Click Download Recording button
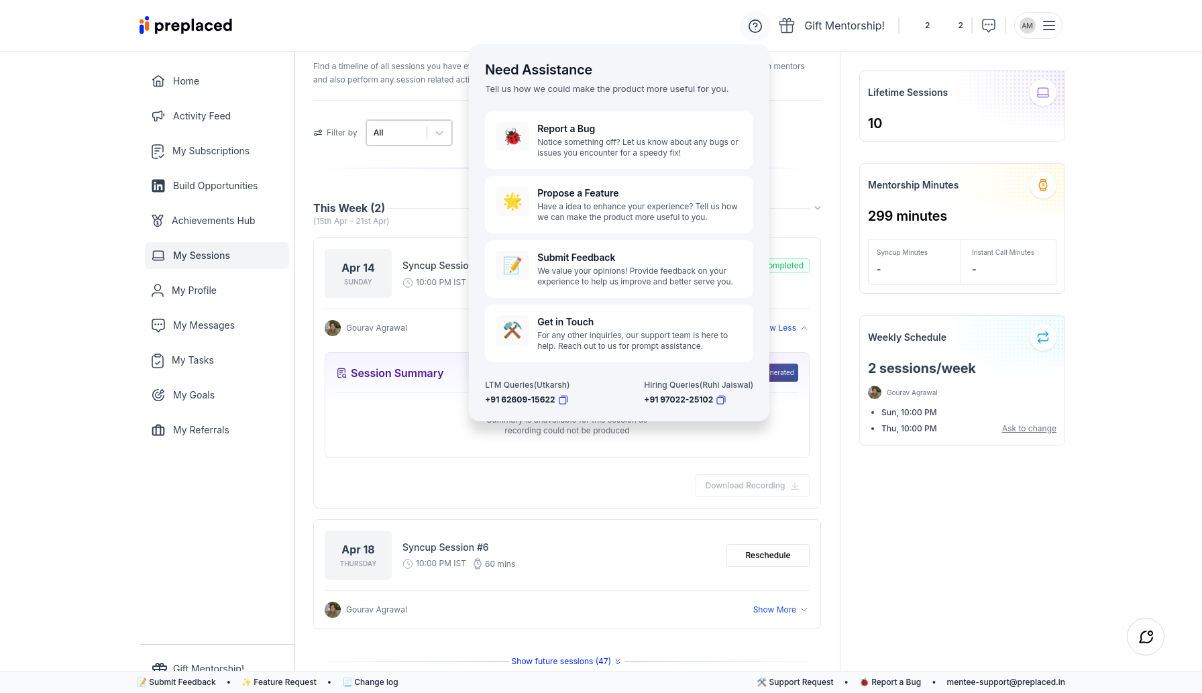The height and width of the screenshot is (693, 1202). coord(752,486)
